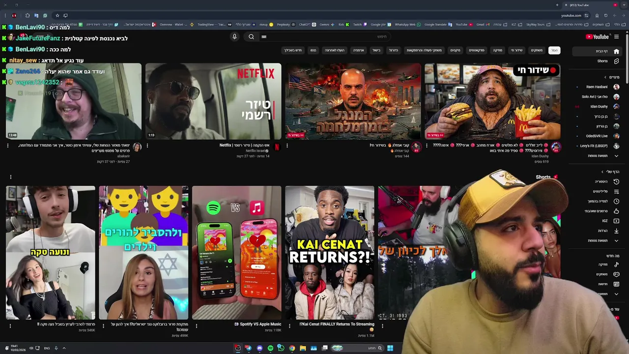Open the 'Kai Cenat Returns?!' Short
The width and height of the screenshot is (629, 354).
click(x=330, y=253)
